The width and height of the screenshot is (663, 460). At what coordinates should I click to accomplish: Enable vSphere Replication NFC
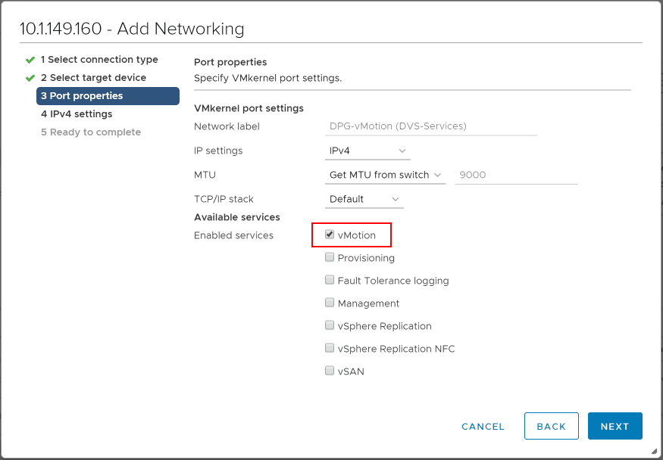[330, 348]
